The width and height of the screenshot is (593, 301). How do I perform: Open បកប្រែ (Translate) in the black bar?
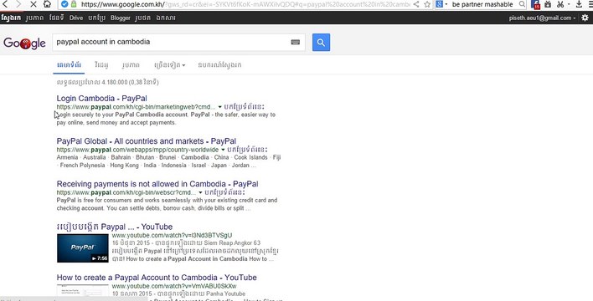point(96,18)
